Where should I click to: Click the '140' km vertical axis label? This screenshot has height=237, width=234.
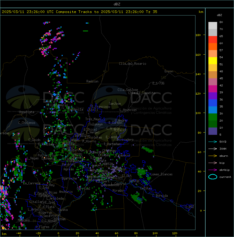click(x=198, y=74)
